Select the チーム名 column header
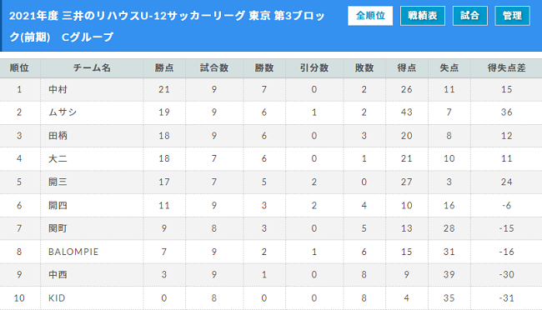542x310 pixels. point(92,68)
